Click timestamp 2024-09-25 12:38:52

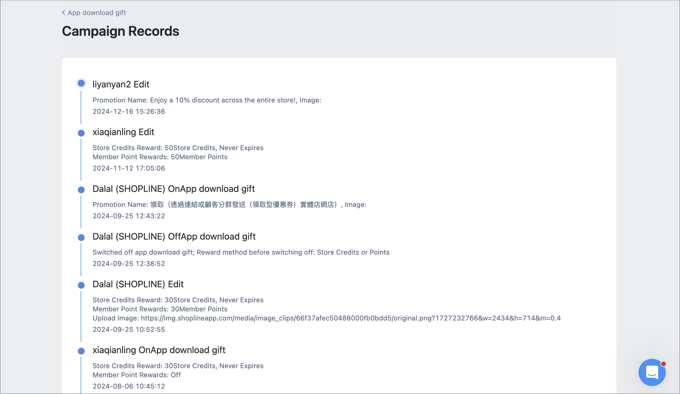point(129,264)
